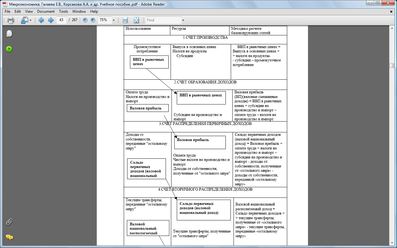Click the Adobe Reader title bar PDF icon
Image resolution: width=397 pixels, height=248 pixels.
tap(5, 4)
